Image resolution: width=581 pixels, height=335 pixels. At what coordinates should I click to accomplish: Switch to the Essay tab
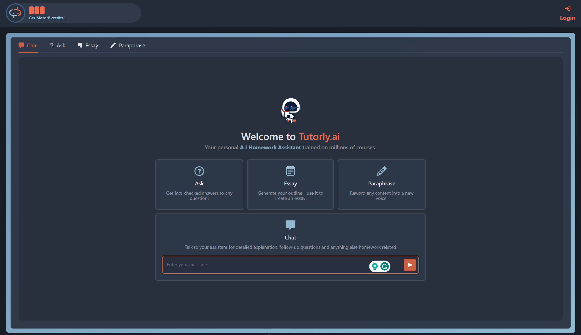click(88, 46)
